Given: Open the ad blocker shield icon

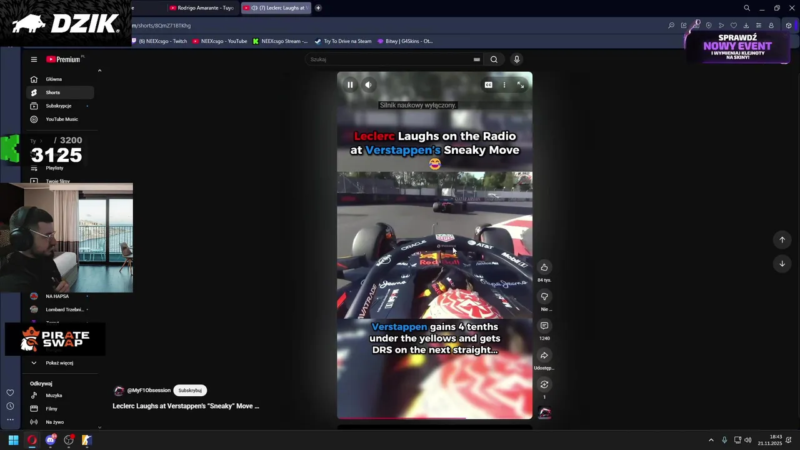Looking at the screenshot, I should (709, 26).
